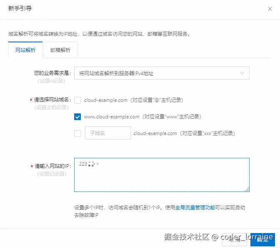Uncheck the www.cloud-example.com checkbox
The height and width of the screenshot is (248, 280).
[77, 117]
